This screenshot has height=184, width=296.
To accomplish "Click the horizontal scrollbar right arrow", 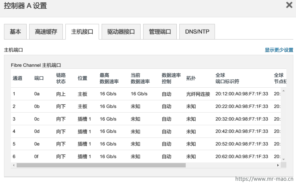I will (x=278, y=165).
